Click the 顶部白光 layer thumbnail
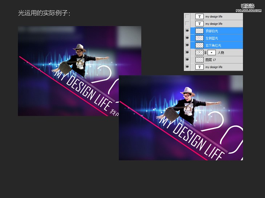 pos(199,31)
